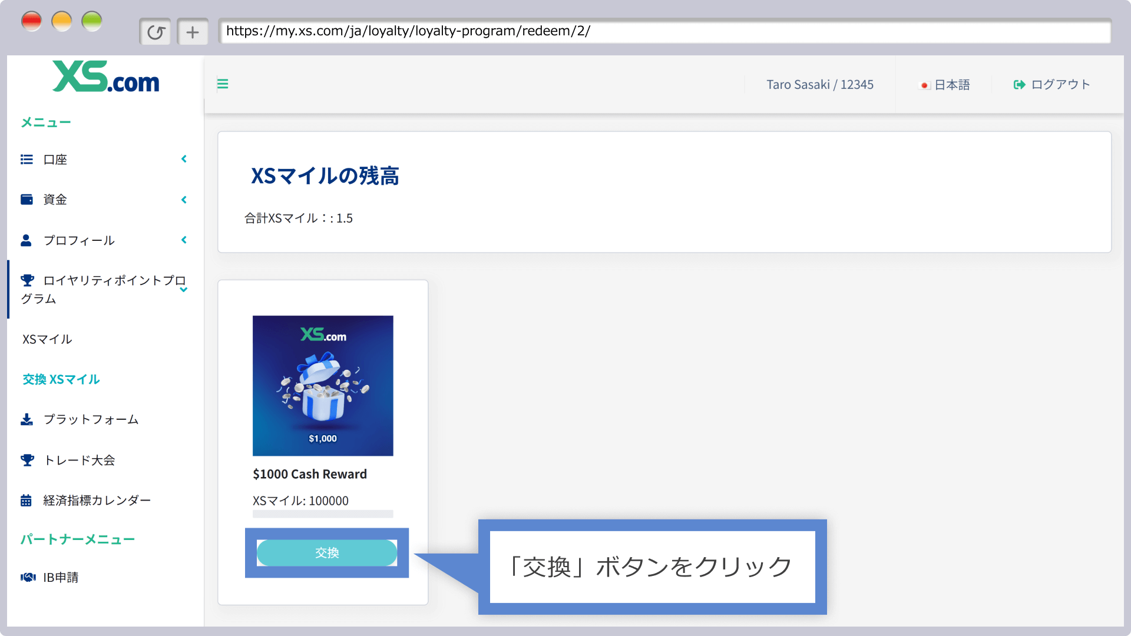The image size is (1131, 636).
Task: Click the 口座 list icon in sidebar
Action: click(x=27, y=160)
